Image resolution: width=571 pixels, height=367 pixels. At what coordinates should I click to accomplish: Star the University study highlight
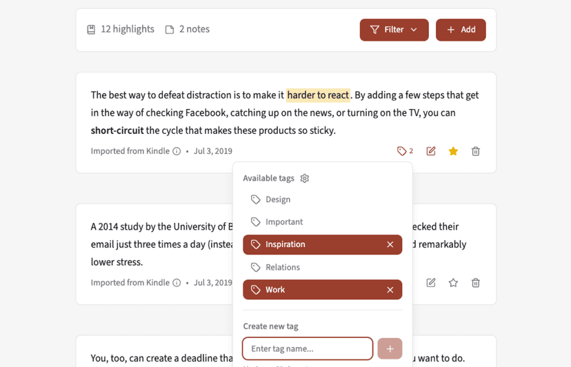[453, 282]
